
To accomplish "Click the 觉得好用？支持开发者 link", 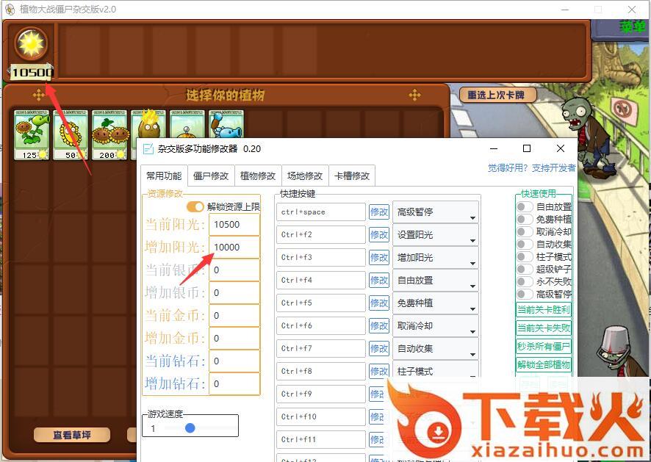I will tap(531, 168).
